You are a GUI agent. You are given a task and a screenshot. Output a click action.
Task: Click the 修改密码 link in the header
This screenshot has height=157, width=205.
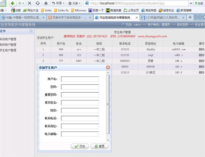click(x=182, y=24)
